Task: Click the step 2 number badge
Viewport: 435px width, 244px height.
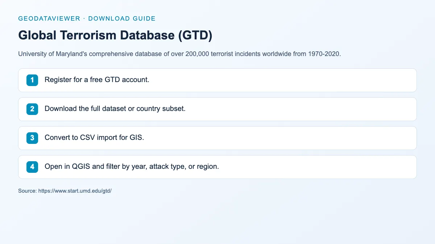Action: 32,109
